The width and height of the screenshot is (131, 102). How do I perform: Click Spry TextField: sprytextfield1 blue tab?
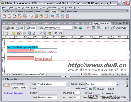tap(22, 47)
